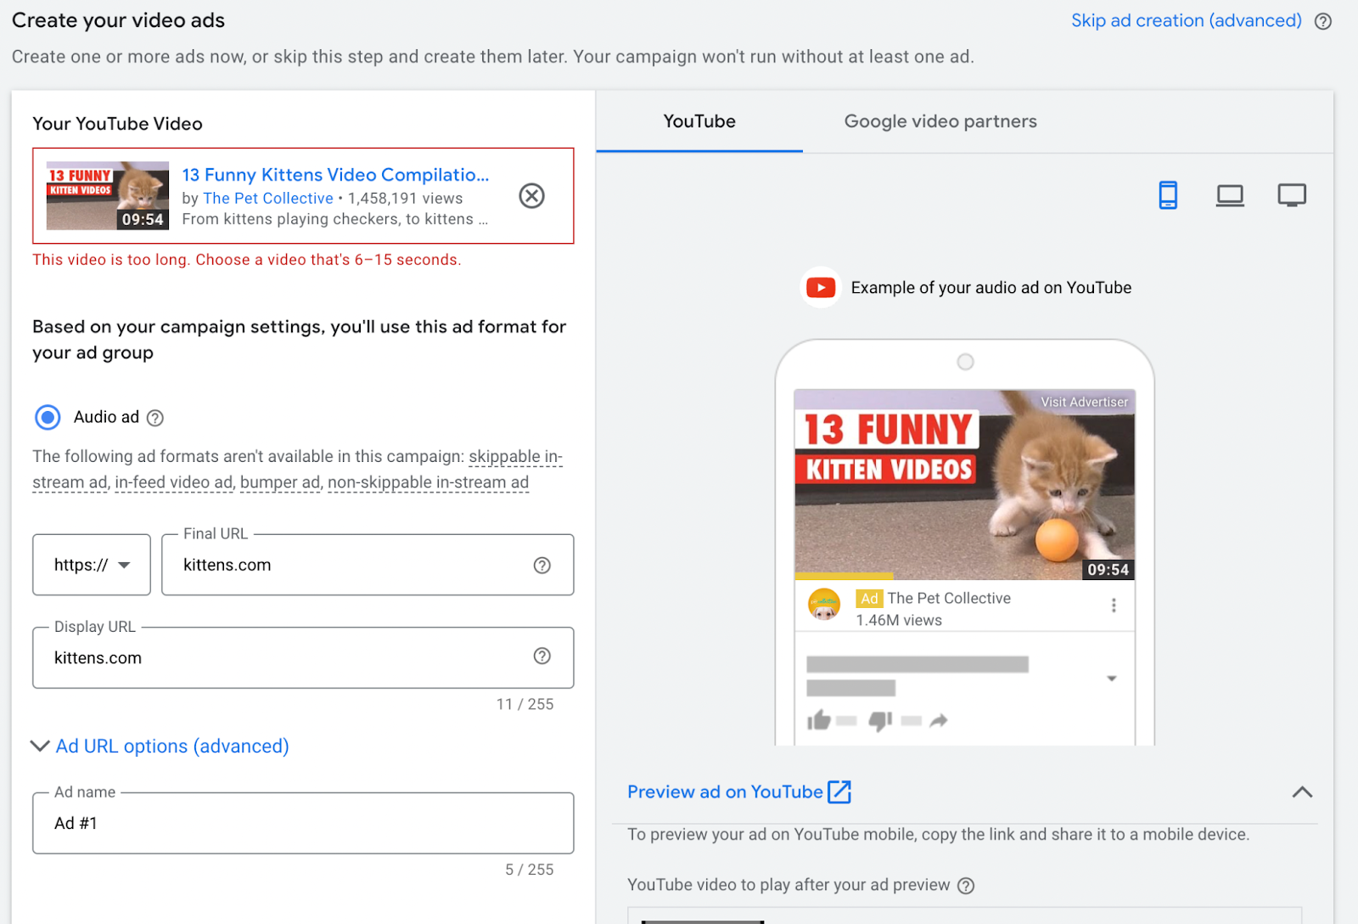The height and width of the screenshot is (924, 1358).
Task: Open external link icon beside Preview ad
Action: point(839,792)
